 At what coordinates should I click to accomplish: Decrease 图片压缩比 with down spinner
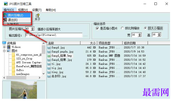click(32, 30)
